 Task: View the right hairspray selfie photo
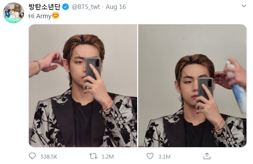point(192,86)
